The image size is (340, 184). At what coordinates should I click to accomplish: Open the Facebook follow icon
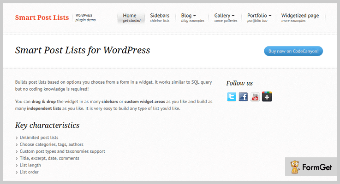243,97
